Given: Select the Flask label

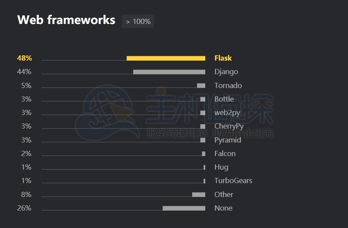Looking at the screenshot, I should click(x=223, y=58).
